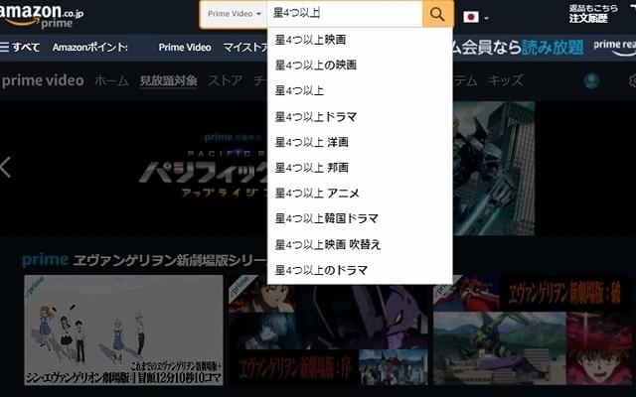This screenshot has width=636, height=397.
Task: Open the Japan flag language selector
Action: 475,17
